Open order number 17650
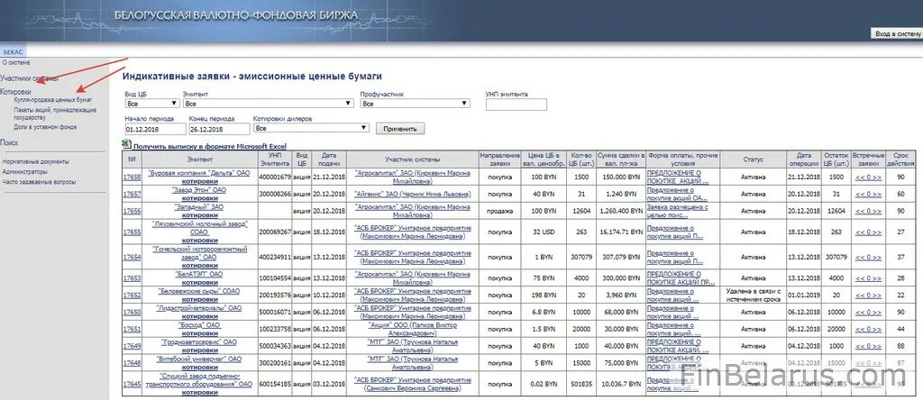Screen dimensions: 923x400 tap(132, 313)
